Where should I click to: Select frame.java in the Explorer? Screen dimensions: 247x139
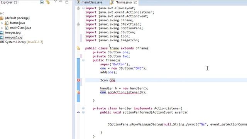click(17, 23)
